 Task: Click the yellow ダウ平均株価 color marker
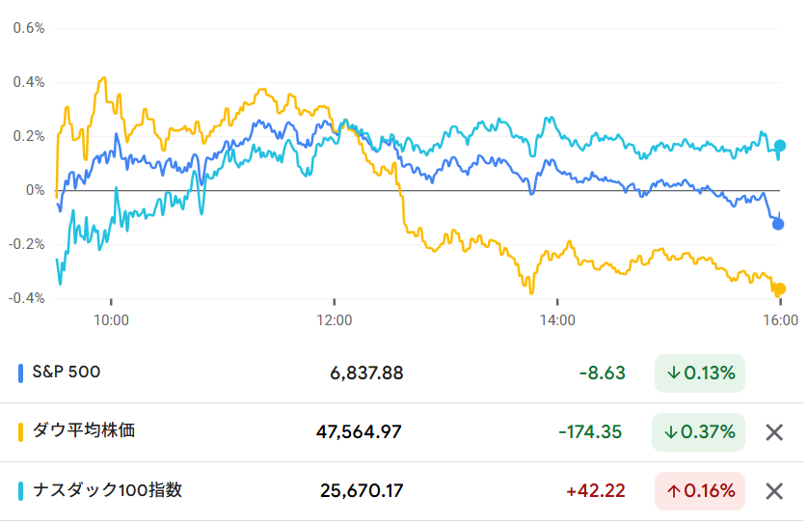coord(21,431)
